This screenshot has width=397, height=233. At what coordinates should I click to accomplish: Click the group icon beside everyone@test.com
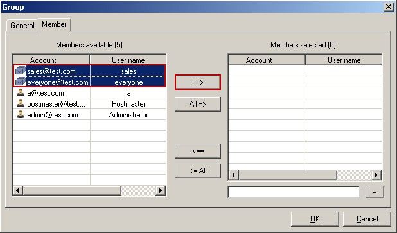click(x=21, y=82)
